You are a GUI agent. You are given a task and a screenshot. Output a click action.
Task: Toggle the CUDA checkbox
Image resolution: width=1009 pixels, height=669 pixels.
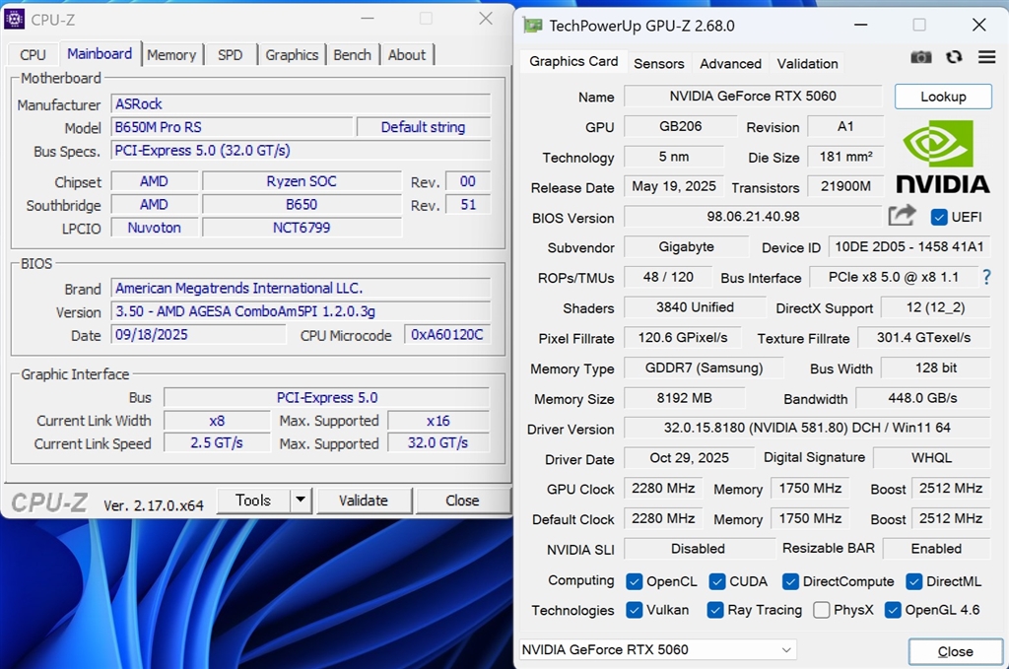tap(715, 581)
